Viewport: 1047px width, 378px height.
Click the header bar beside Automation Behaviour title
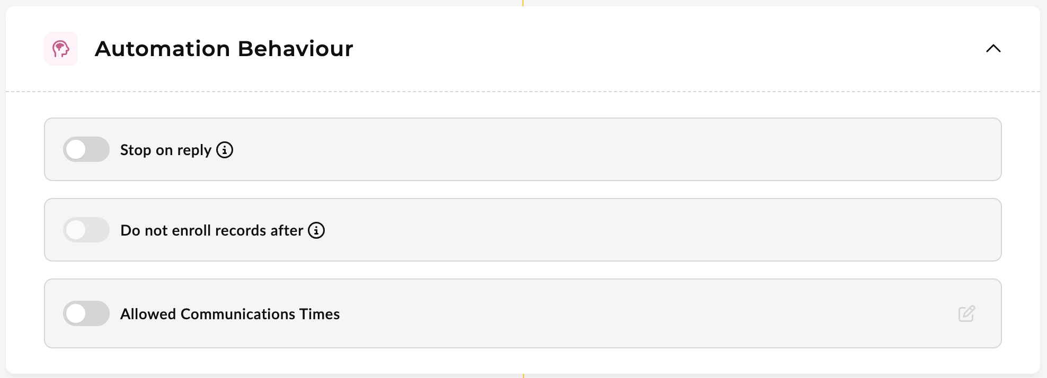point(662,49)
